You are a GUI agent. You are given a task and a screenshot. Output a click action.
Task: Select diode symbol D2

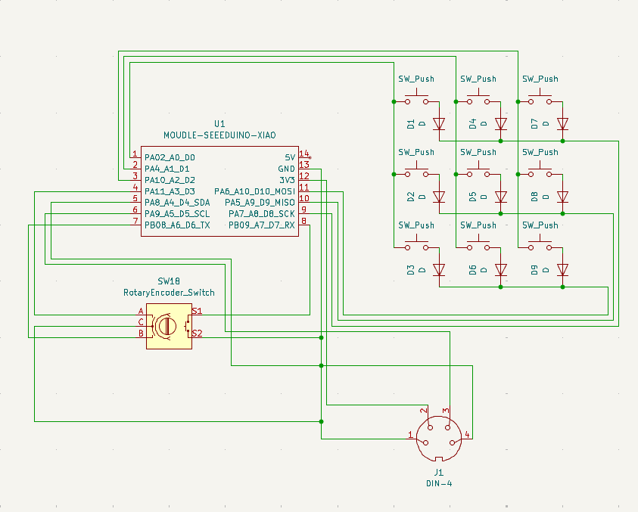point(439,197)
